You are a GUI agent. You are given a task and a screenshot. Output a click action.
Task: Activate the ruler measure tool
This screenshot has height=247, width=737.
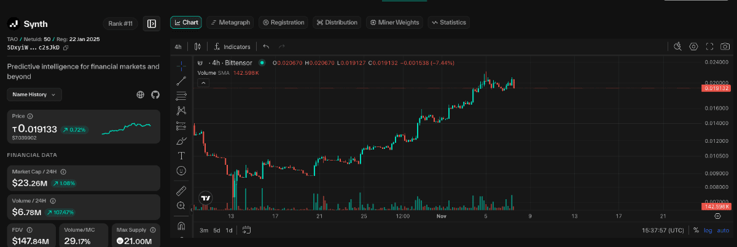point(181,190)
